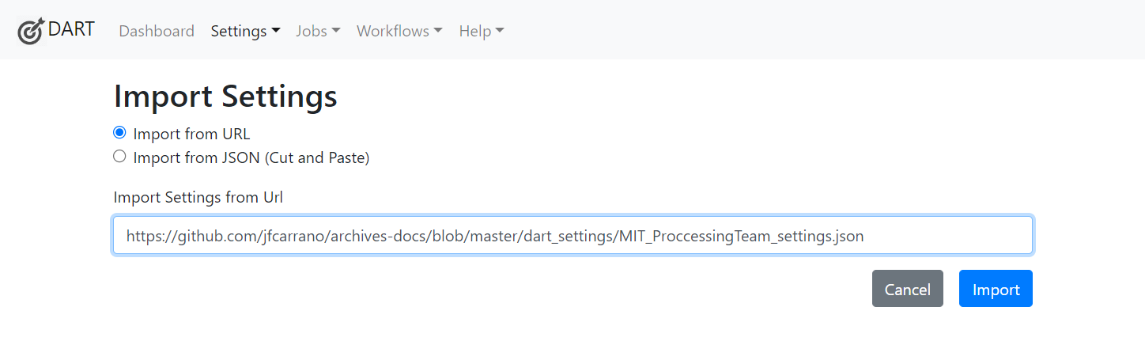Cancel the settings import
The image size is (1145, 345).
point(908,289)
